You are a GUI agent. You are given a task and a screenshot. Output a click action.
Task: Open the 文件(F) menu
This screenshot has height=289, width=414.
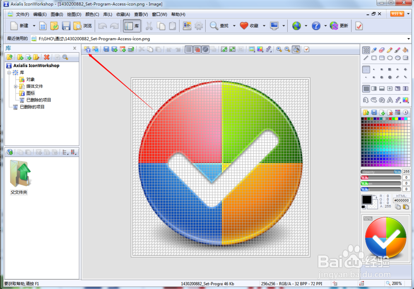(x=22, y=14)
